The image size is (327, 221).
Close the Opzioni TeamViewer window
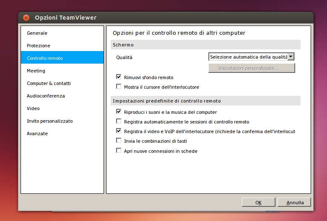[26, 18]
